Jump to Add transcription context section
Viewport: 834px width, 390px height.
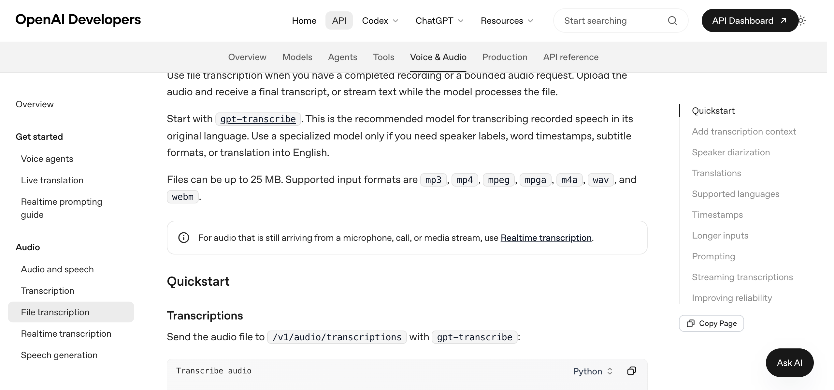point(744,131)
